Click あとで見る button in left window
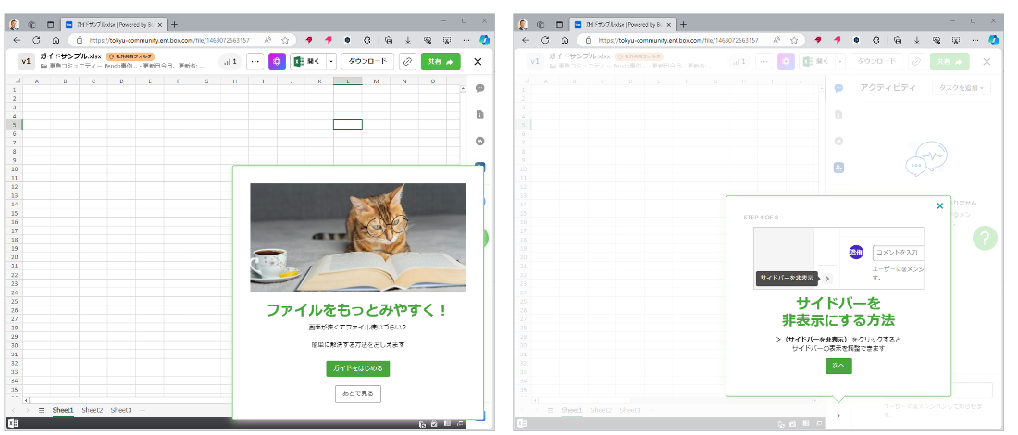 pos(358,393)
